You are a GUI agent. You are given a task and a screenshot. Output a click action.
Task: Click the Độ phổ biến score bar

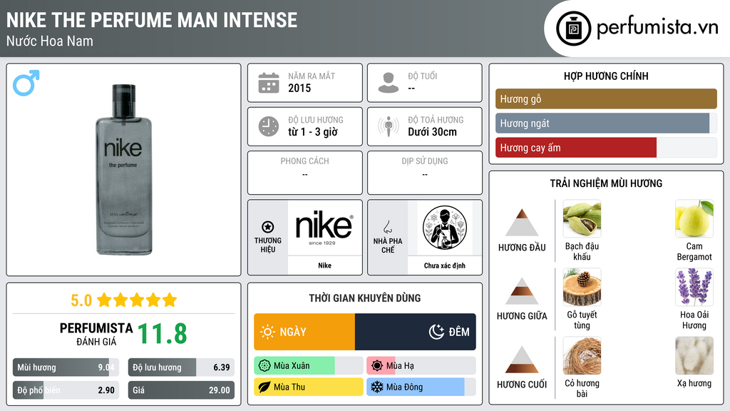click(66, 390)
